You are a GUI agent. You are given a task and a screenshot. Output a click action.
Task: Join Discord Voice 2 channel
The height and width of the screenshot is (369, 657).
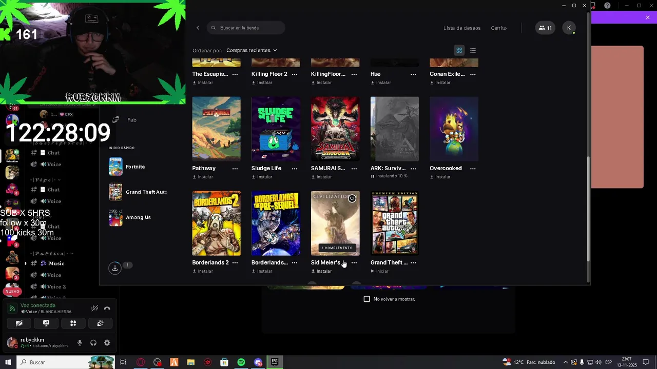49,286
